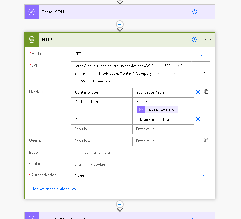241x219 pixels.
Task: Open help for the HTTP action
Action: tap(194, 40)
